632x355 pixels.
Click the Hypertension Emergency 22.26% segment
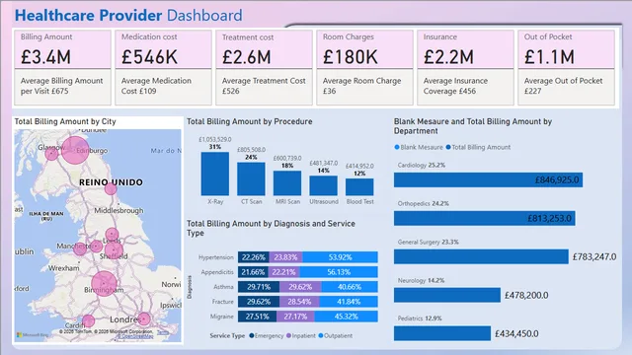[x=254, y=257]
